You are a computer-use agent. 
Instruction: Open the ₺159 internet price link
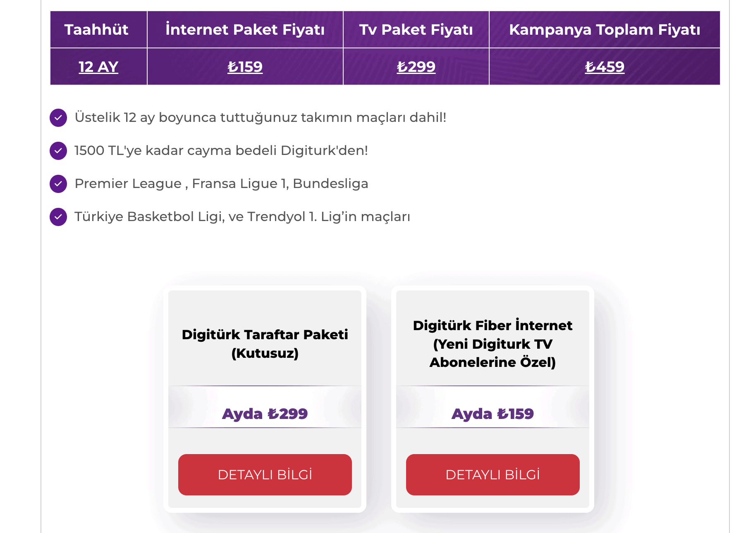click(x=245, y=66)
